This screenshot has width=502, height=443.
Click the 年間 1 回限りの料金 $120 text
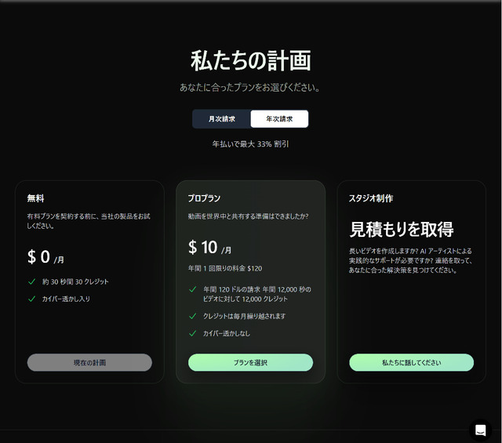coord(225,268)
